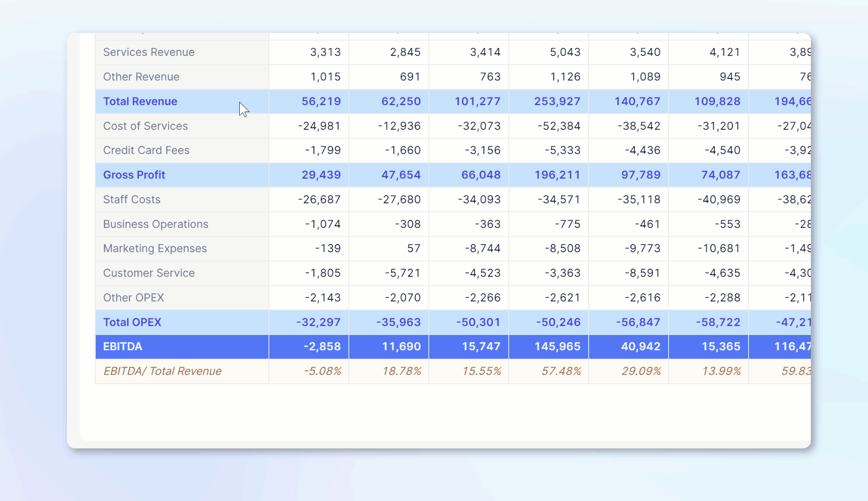Click Business Operations cell -1,074
The image size is (868, 501).
[309, 224]
